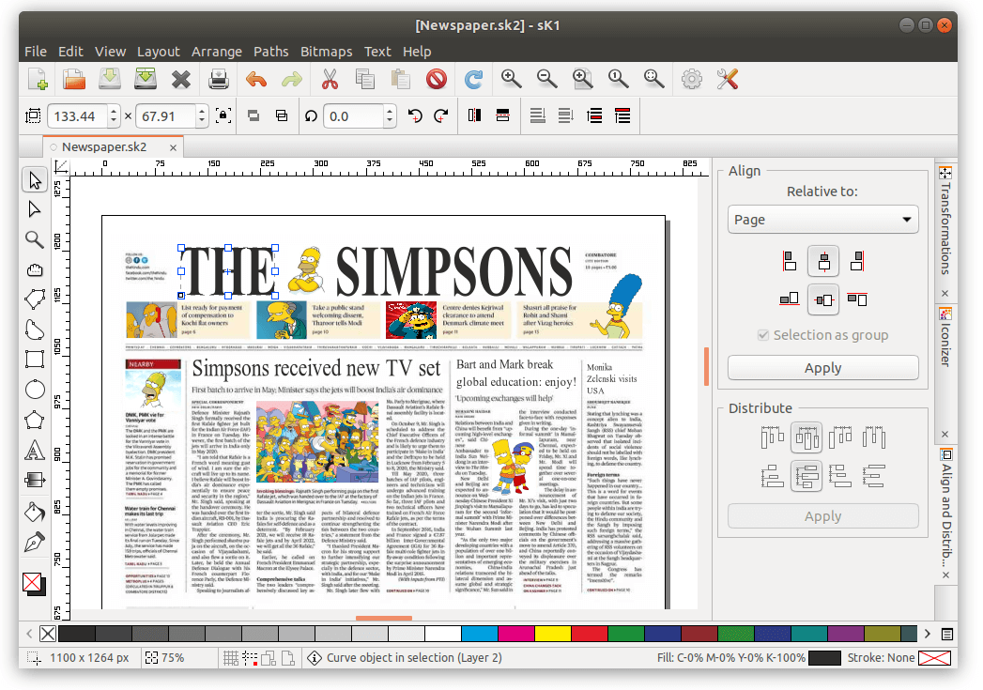Click the rotation angle field showing 0.0

click(x=353, y=116)
